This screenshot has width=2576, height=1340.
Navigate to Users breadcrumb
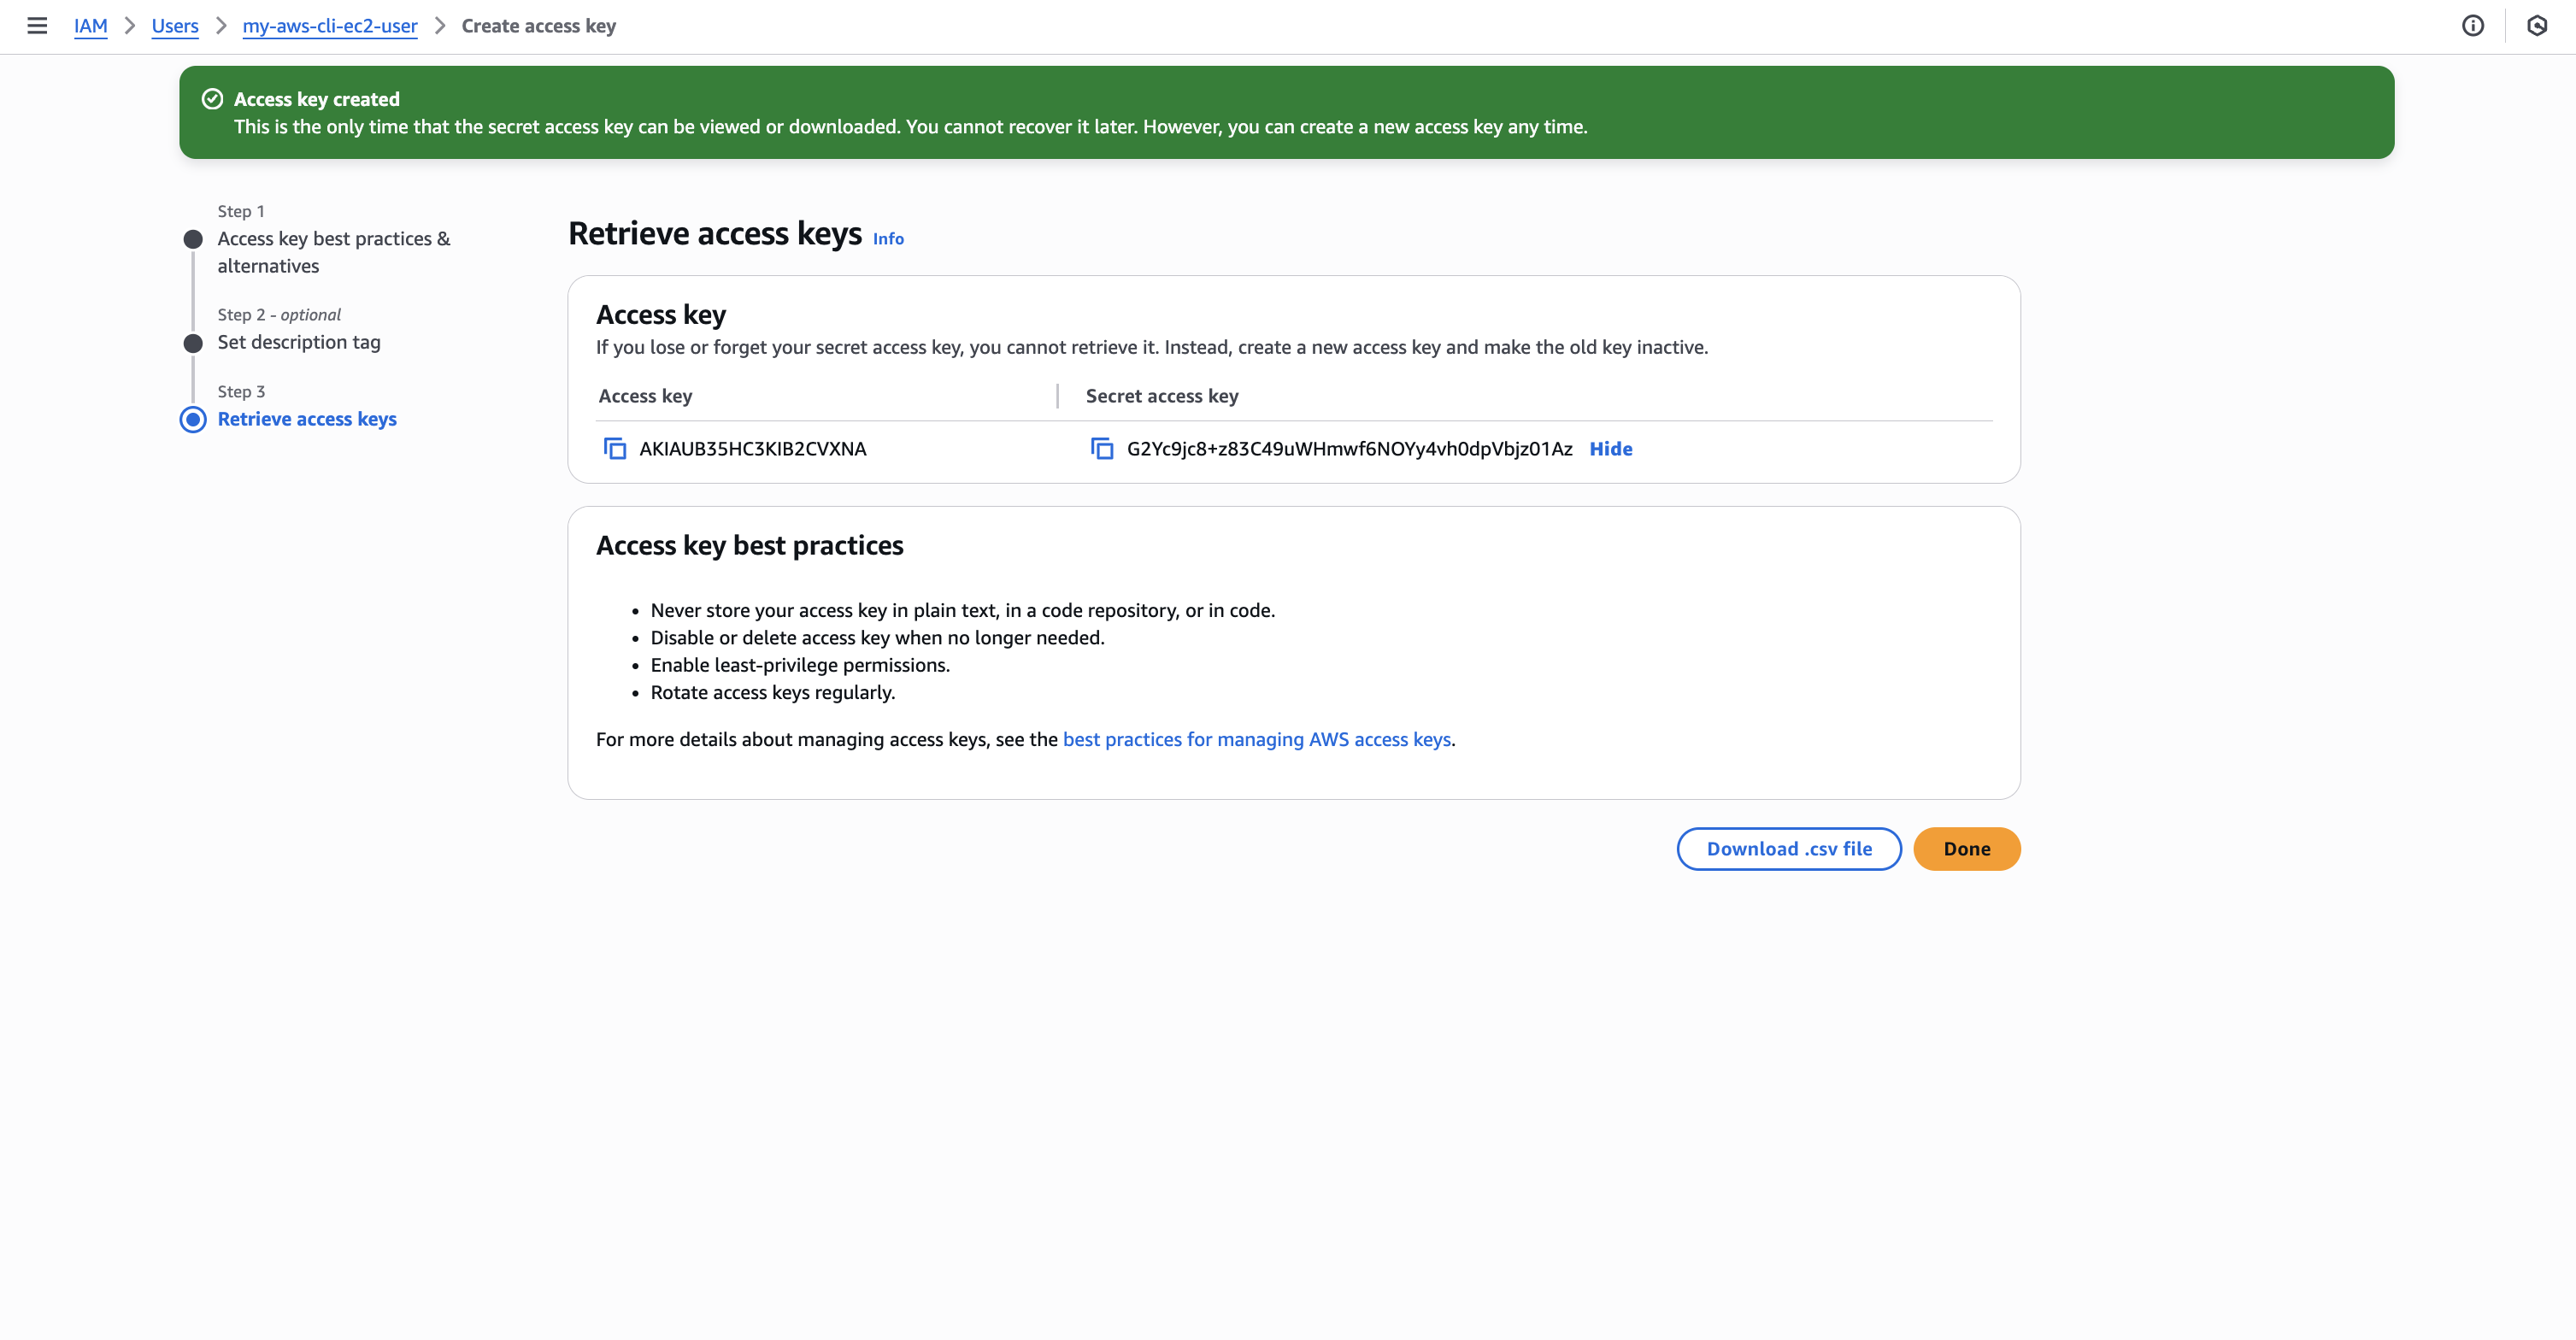pyautogui.click(x=175, y=26)
